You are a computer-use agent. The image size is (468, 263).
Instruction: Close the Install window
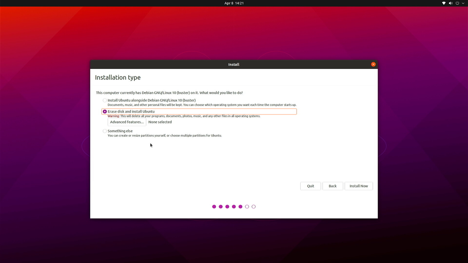pyautogui.click(x=373, y=64)
